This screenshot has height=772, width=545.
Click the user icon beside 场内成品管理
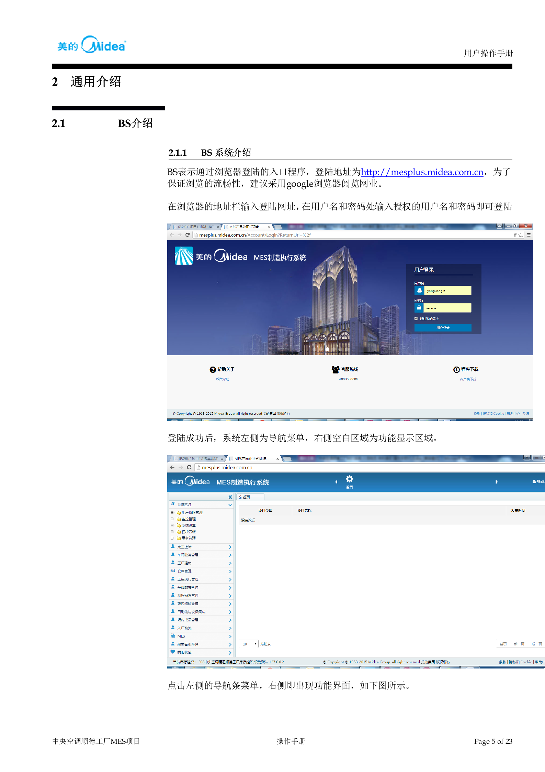(x=173, y=619)
